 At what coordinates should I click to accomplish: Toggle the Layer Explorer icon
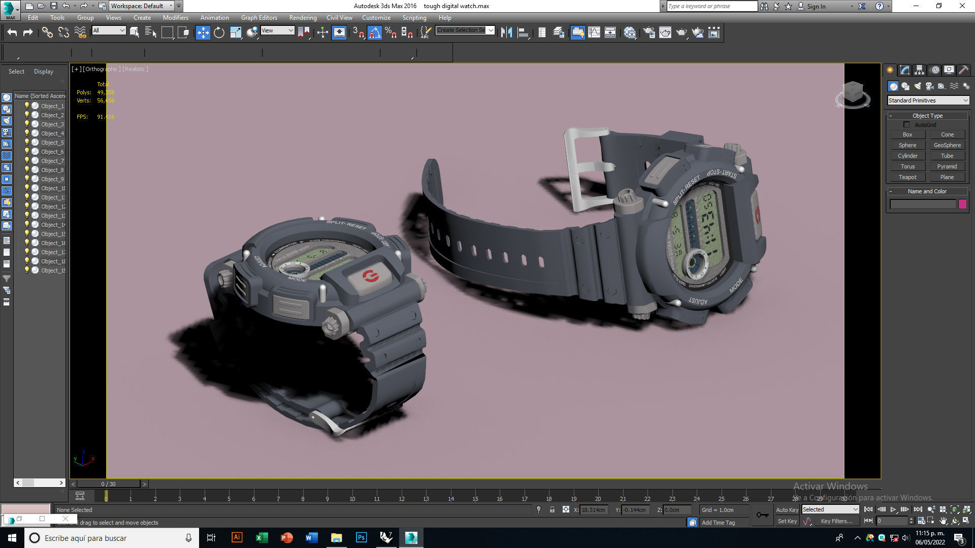[559, 33]
